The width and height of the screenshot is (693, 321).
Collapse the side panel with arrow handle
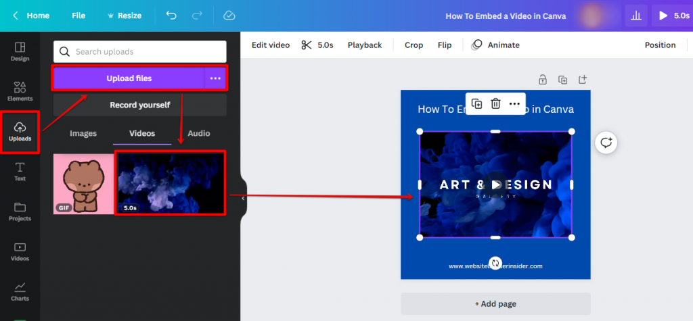coord(243,199)
